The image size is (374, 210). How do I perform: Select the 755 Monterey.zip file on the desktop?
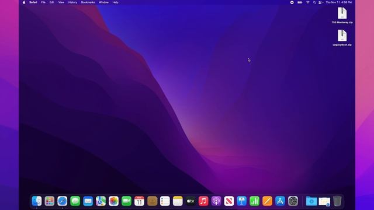(x=342, y=16)
